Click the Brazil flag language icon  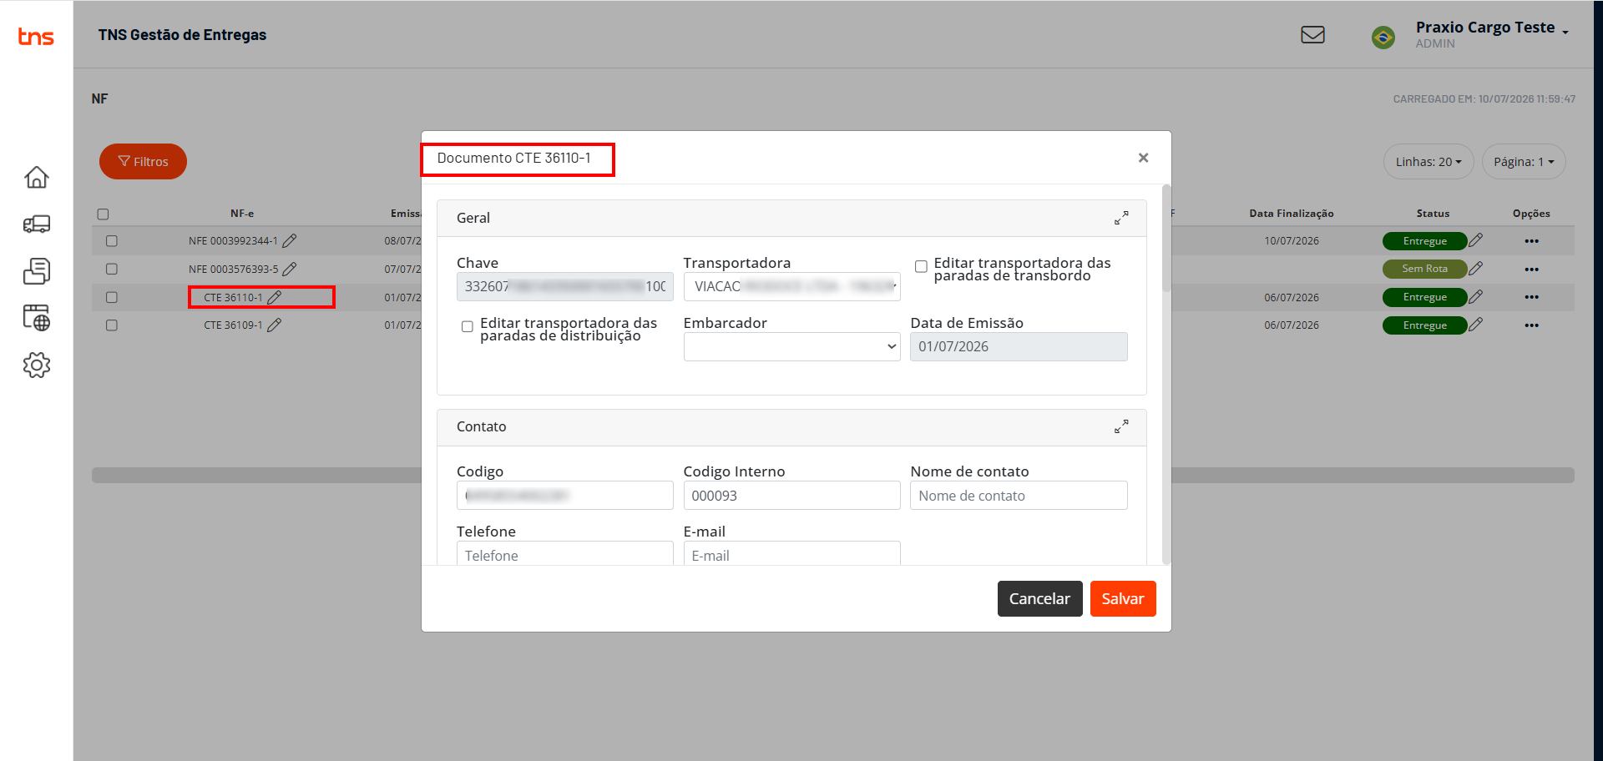click(1383, 37)
